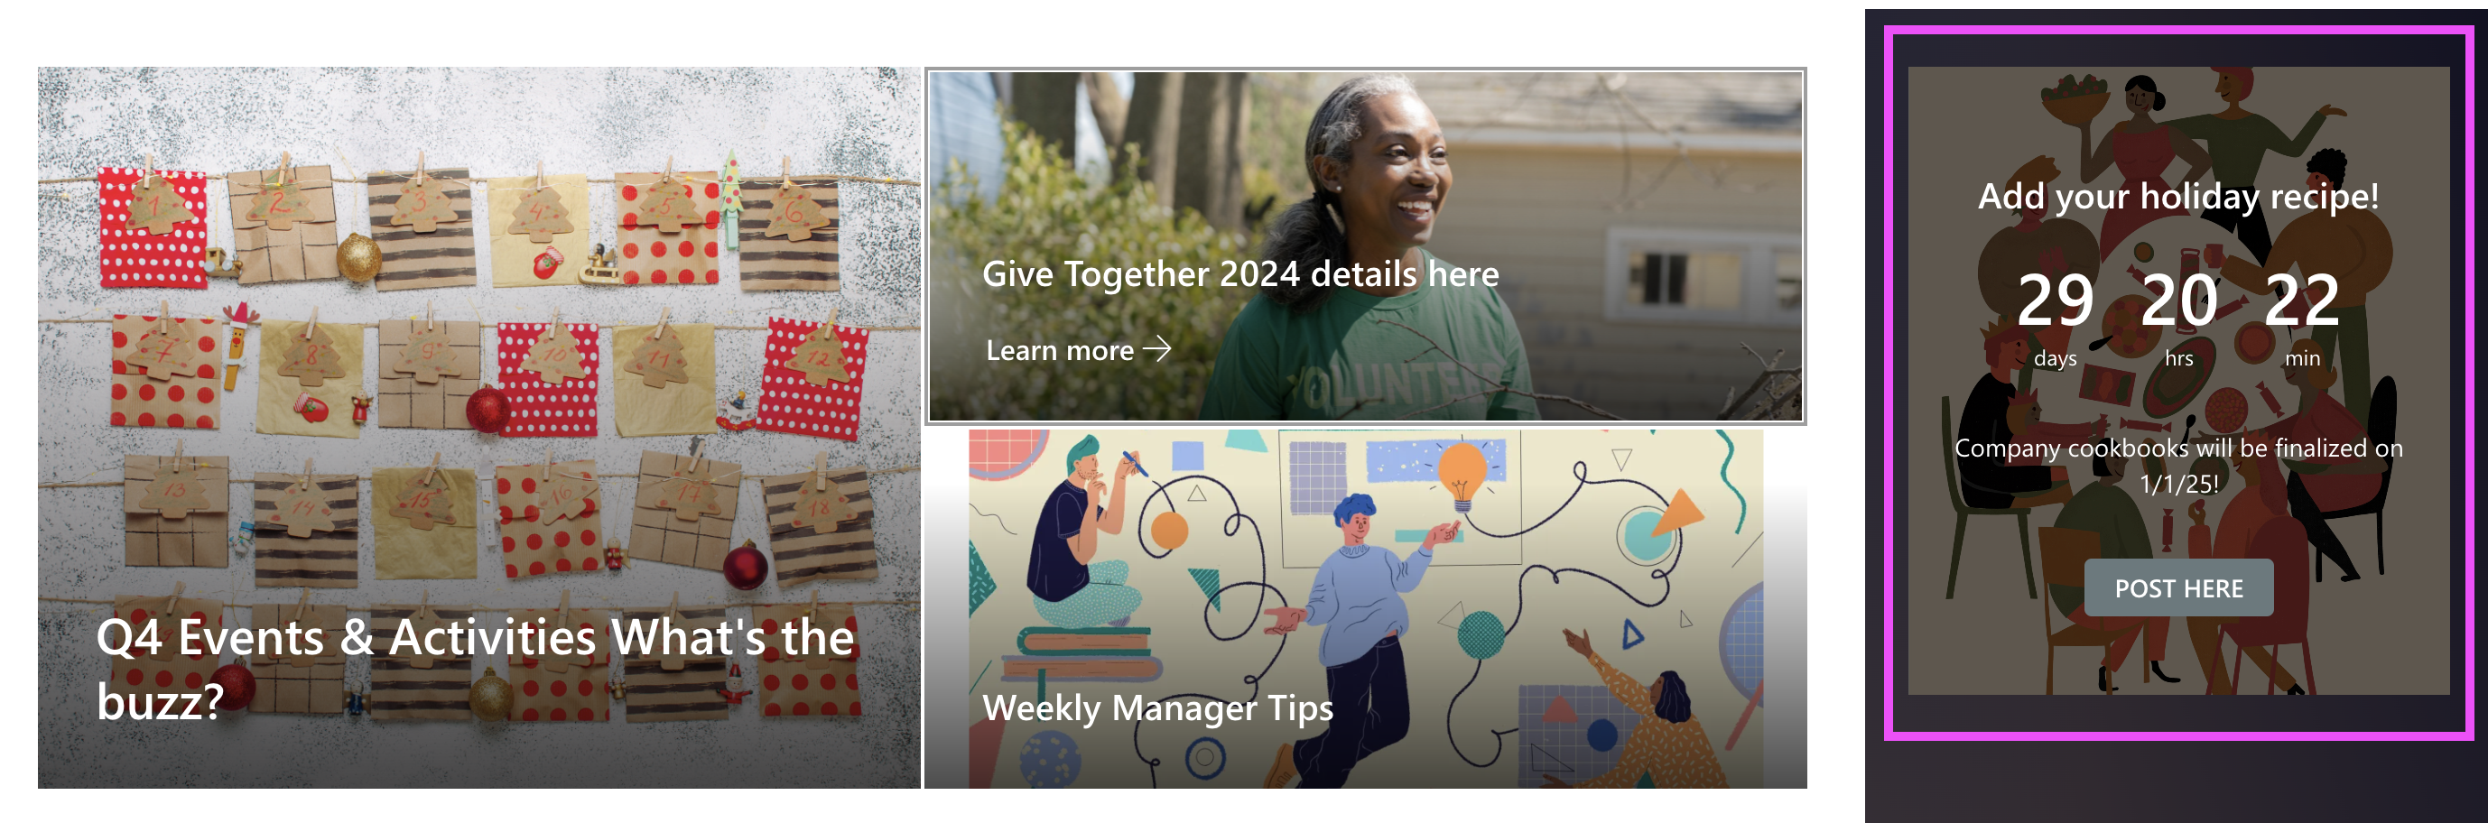Click the 22 min countdown number
Image resolution: width=2488 pixels, height=823 pixels.
(2302, 300)
